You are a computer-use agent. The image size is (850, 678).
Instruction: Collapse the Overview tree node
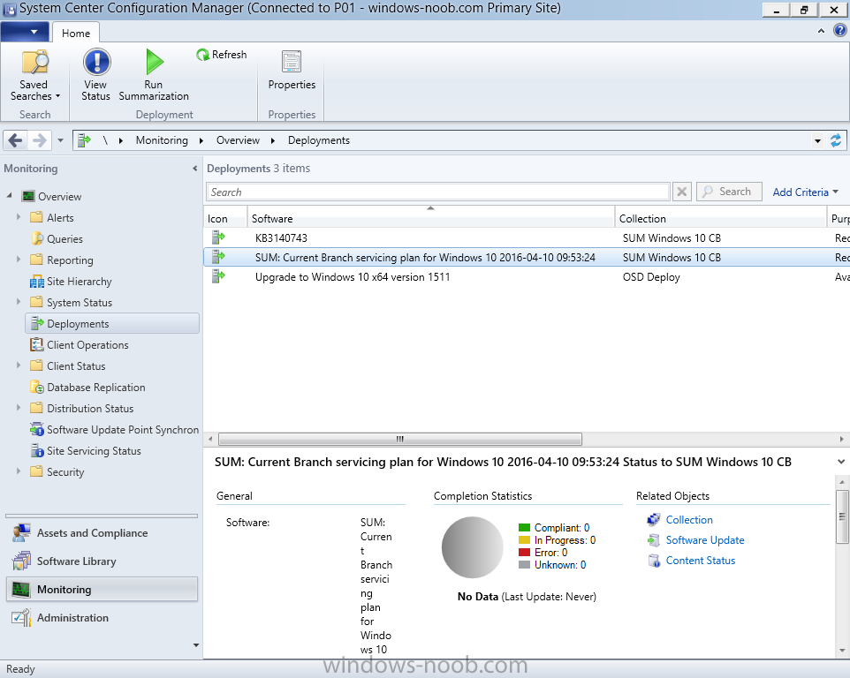tap(9, 195)
